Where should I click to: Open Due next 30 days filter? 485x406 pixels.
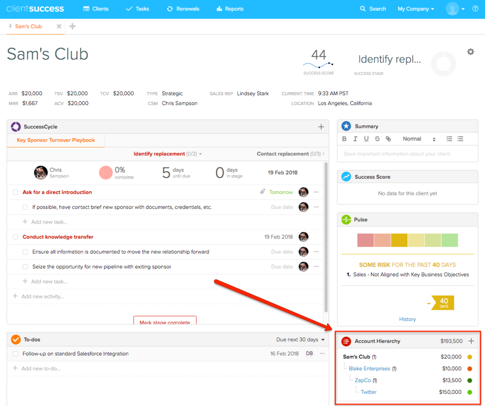pos(300,340)
